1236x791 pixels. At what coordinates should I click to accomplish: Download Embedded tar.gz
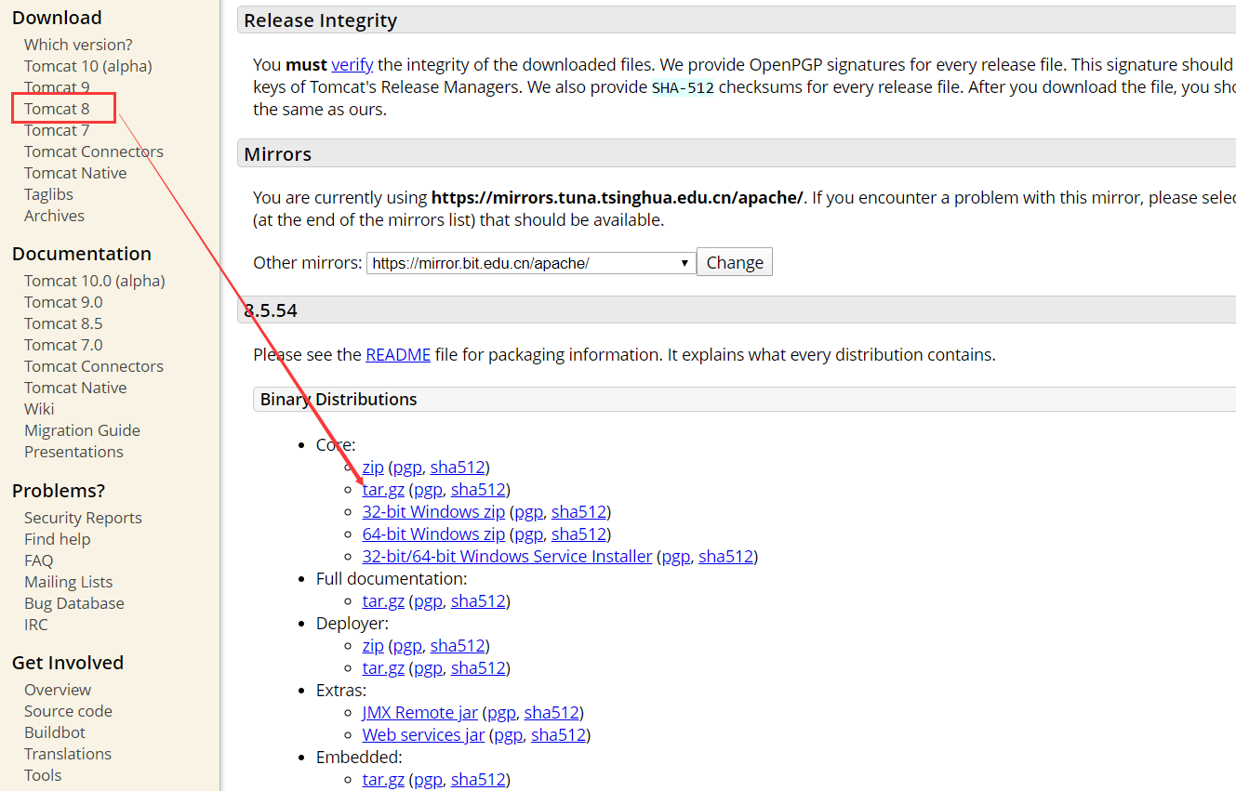tap(383, 780)
